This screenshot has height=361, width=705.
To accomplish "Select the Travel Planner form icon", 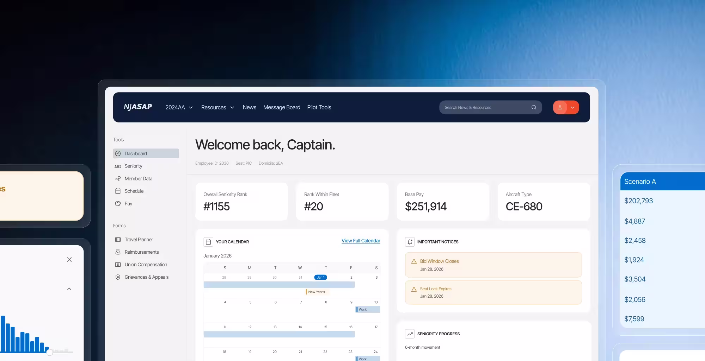I will tap(118, 239).
